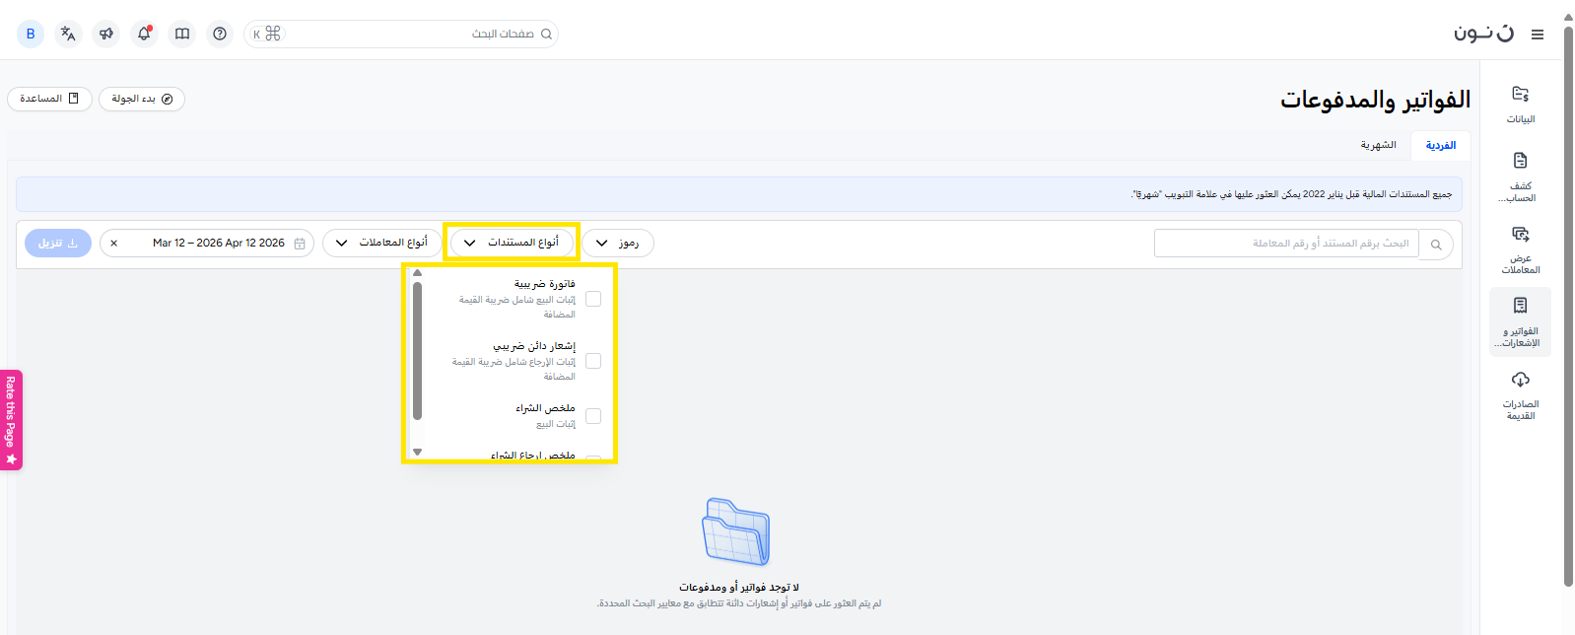Image resolution: width=1575 pixels, height=635 pixels.
Task: Open the guide book icon
Action: (182, 34)
